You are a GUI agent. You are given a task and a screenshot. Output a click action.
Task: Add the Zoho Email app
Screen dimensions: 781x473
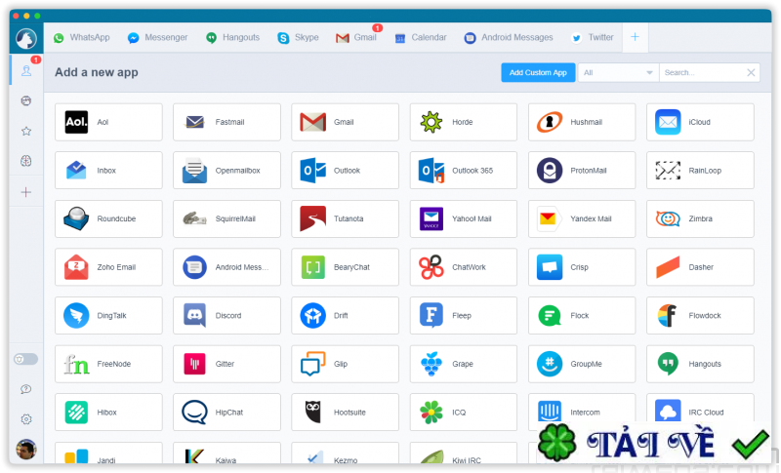(x=108, y=267)
